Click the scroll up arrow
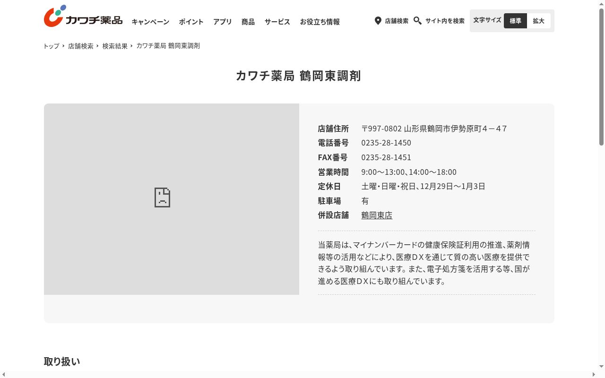The image size is (605, 378). 601,4
